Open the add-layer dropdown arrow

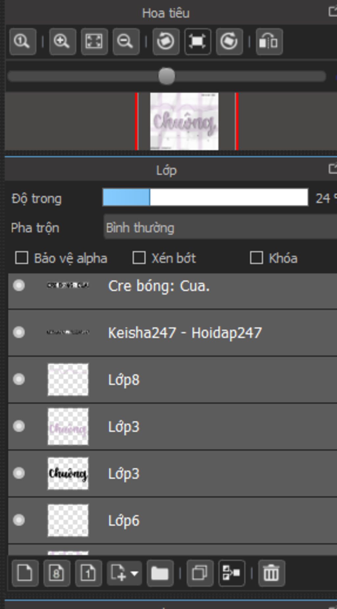[x=134, y=573]
